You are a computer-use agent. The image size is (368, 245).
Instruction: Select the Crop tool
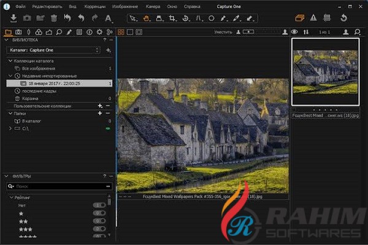point(172,18)
